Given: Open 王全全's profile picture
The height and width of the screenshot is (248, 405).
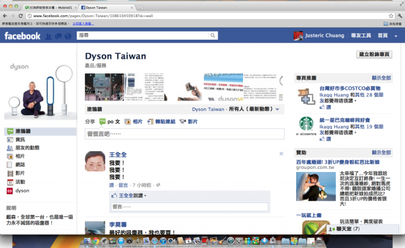Looking at the screenshot, I should click(x=95, y=161).
